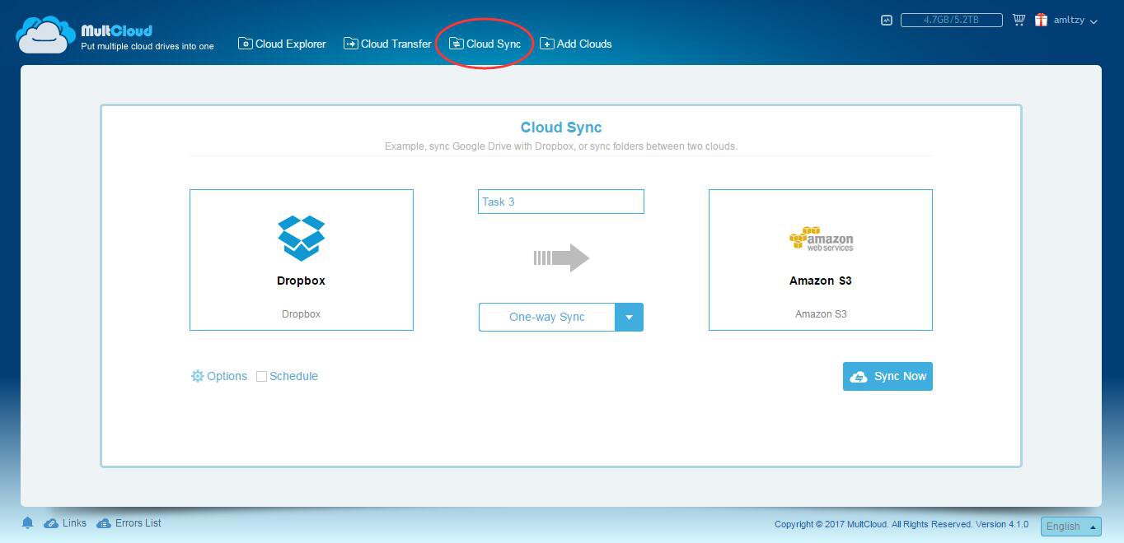Enable the Schedule checkbox
Viewport: 1124px width, 543px height.
261,376
